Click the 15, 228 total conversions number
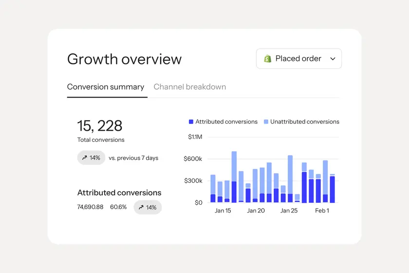409x273 pixels. [100, 126]
